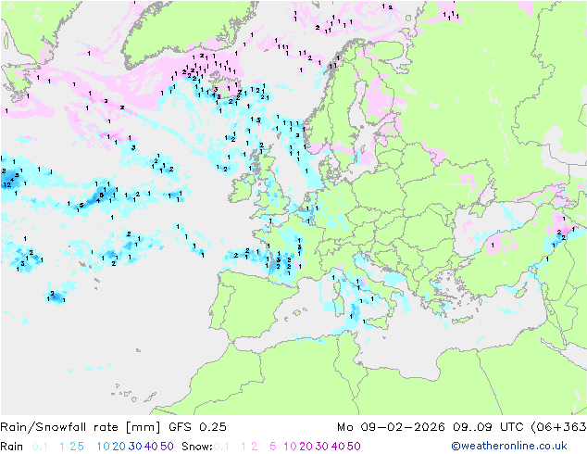Screen dimensions: 587x454
Task: Select the Rain 50 legend value
Action: coord(167,447)
